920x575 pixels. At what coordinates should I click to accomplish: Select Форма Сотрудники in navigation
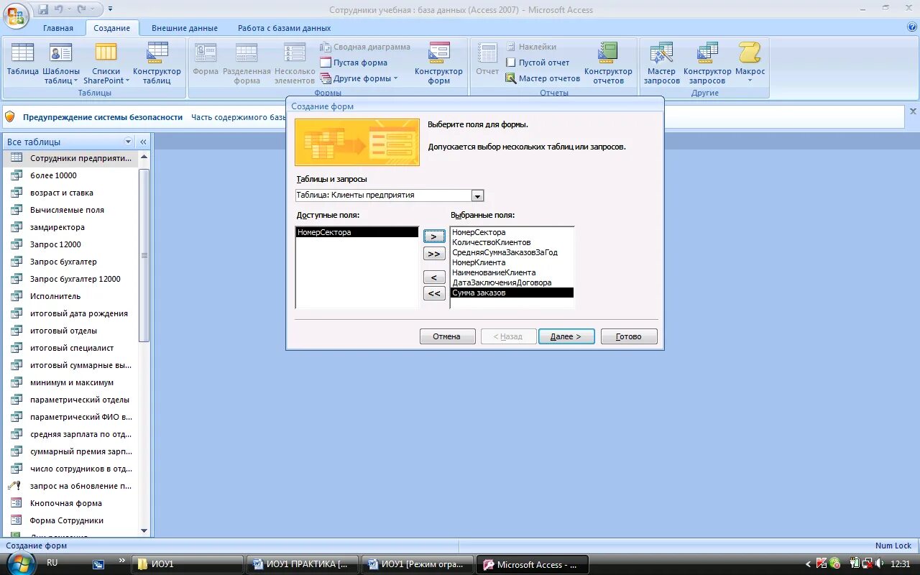coord(70,520)
